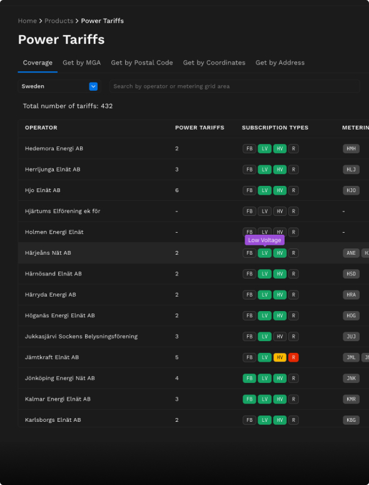This screenshot has height=485, width=369.
Task: Select the Jönköping Energi Nät AB operator name
Action: tap(60, 378)
